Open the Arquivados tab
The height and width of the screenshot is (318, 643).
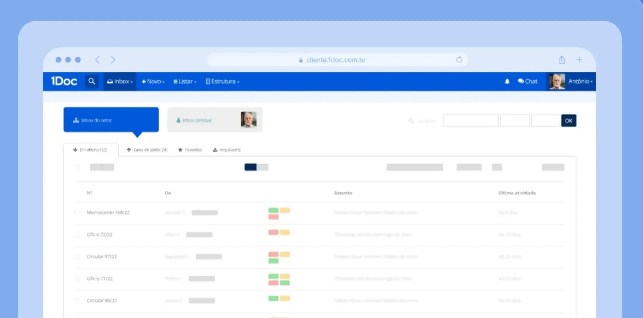point(227,150)
